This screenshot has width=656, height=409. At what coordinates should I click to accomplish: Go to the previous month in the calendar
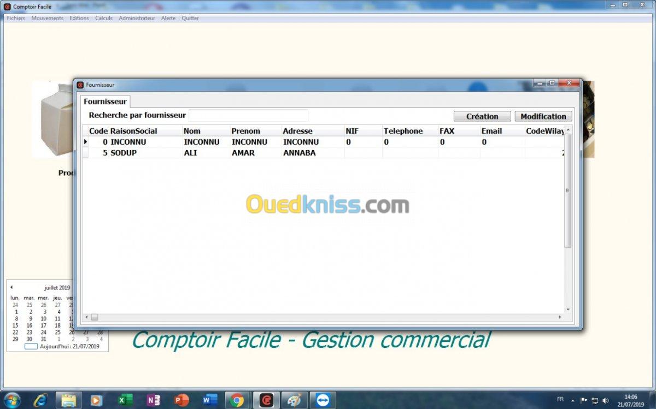pyautogui.click(x=11, y=287)
